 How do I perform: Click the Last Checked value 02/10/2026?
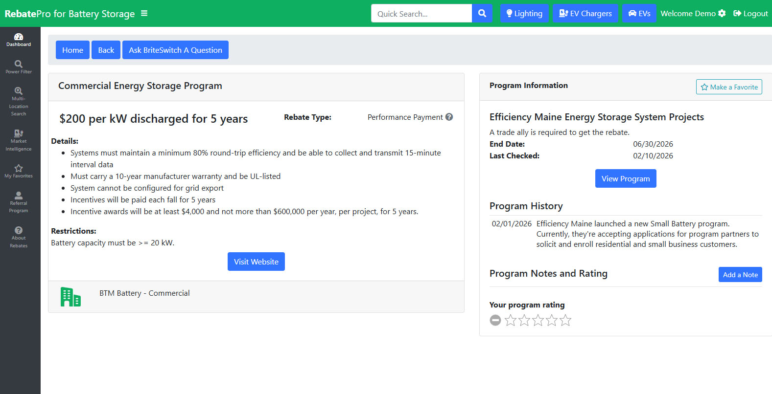coord(653,155)
